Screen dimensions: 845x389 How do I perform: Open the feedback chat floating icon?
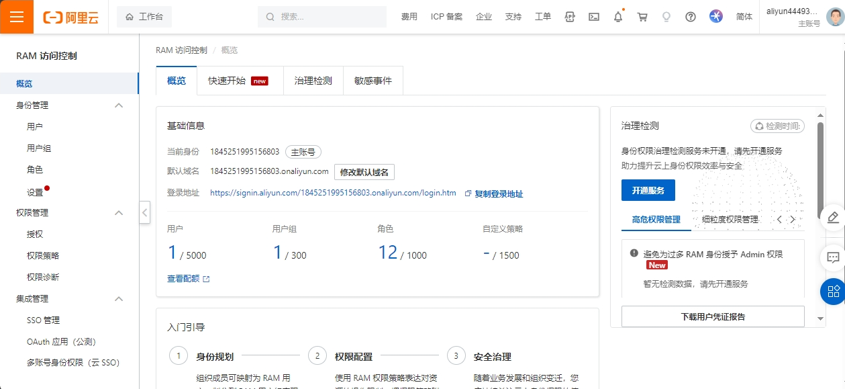click(833, 257)
